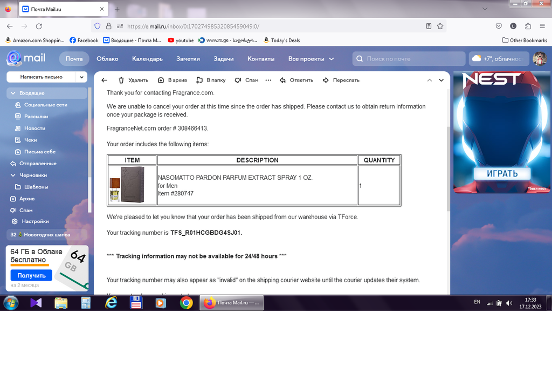
Task: Go back to inbox with left arrow in mail toolbar
Action: [x=104, y=80]
